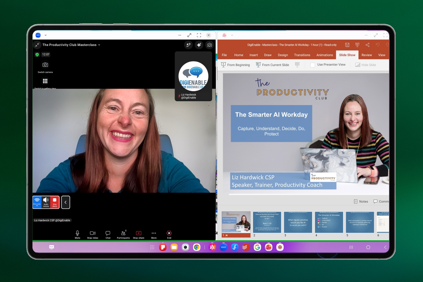Collapse the Zoom meeting view with arrows icon
The image size is (423, 282).
click(37, 45)
